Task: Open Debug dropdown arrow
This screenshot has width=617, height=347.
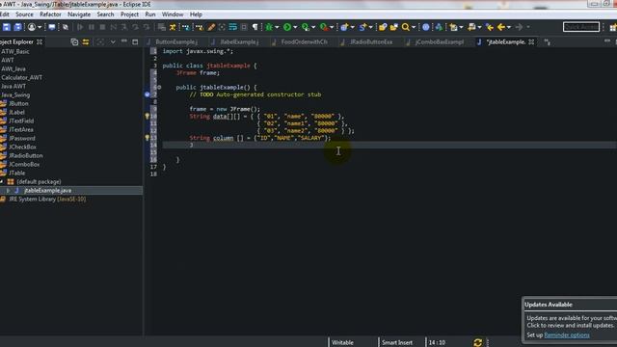Action: click(277, 27)
